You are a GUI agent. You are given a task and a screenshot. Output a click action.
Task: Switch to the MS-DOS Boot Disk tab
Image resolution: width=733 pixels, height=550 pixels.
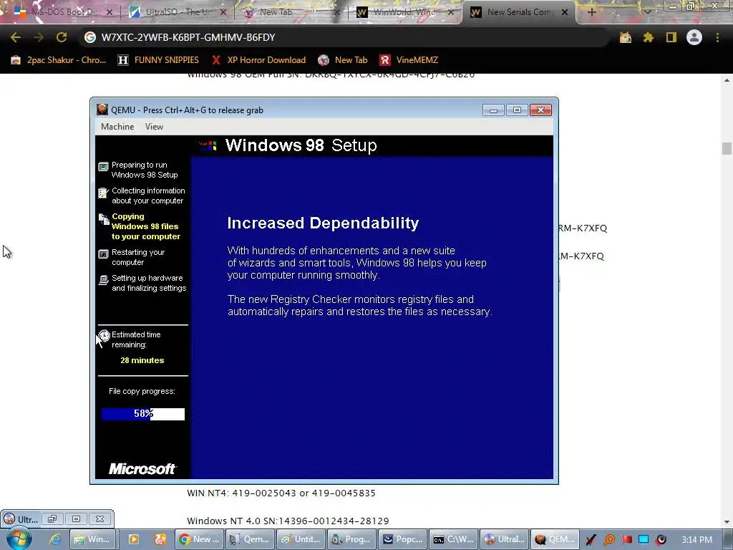(63, 12)
